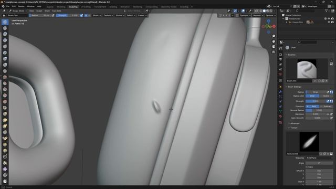This screenshot has height=189, width=336.
Task: Select rendered viewport shading mode
Action: click(271, 11)
